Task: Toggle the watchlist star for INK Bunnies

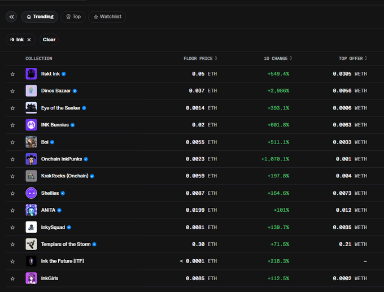Action: tap(12, 125)
